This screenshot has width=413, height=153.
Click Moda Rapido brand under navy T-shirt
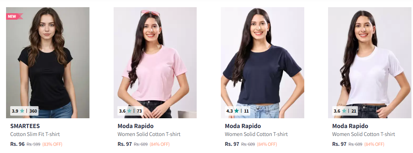click(243, 126)
